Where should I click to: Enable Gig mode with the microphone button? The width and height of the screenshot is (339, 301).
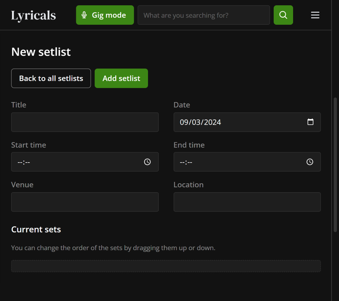click(105, 15)
